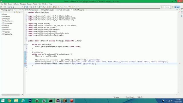Click the Package Explorer scroll-right arrow
The width and height of the screenshot is (183, 103).
tap(22, 95)
